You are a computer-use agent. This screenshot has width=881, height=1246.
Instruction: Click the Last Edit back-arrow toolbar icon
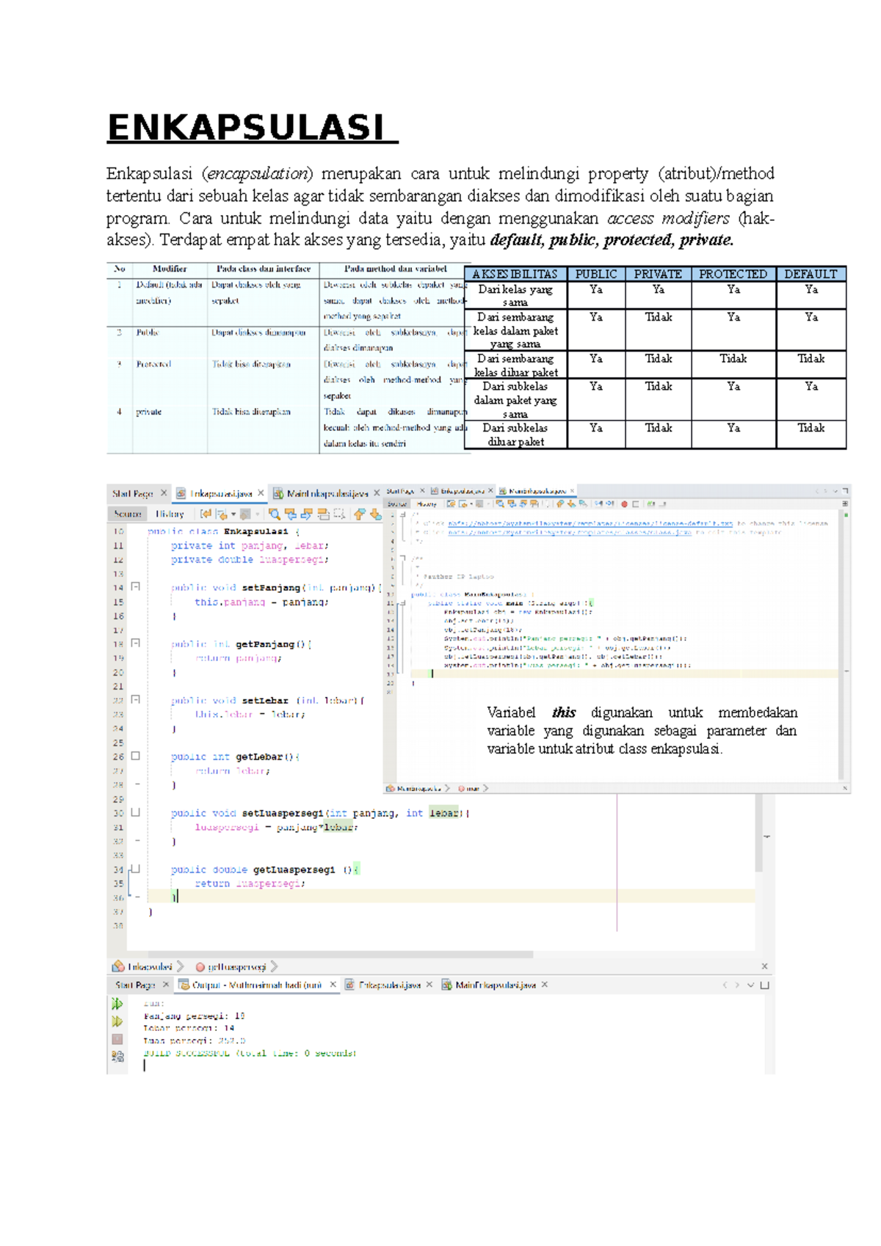[x=206, y=514]
